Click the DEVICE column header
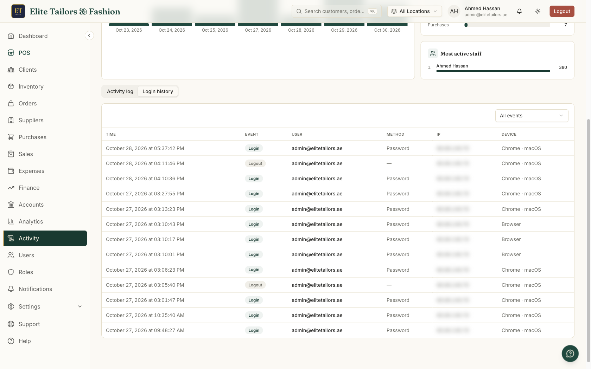 (509, 134)
